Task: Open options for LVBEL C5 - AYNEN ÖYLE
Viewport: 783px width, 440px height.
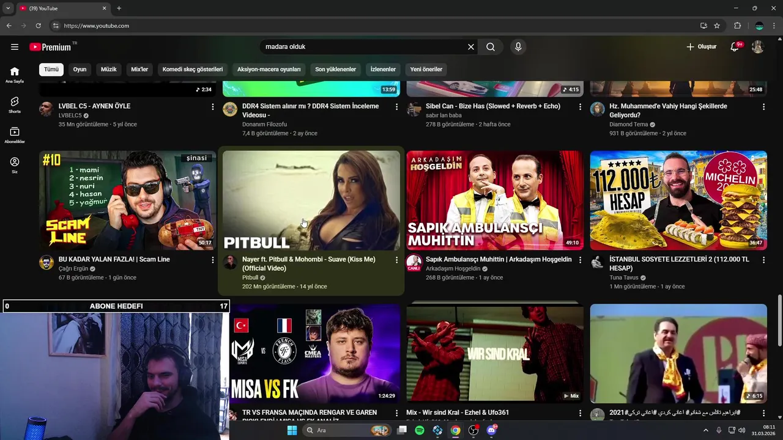Action: point(213,107)
